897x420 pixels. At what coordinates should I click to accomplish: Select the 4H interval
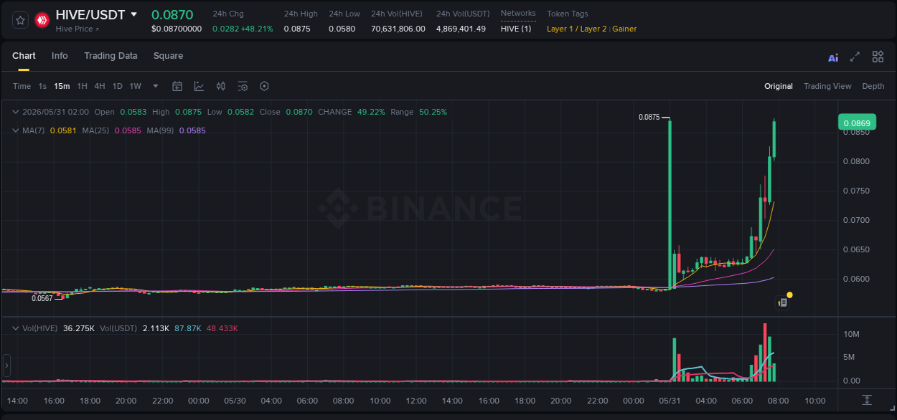(x=100, y=86)
